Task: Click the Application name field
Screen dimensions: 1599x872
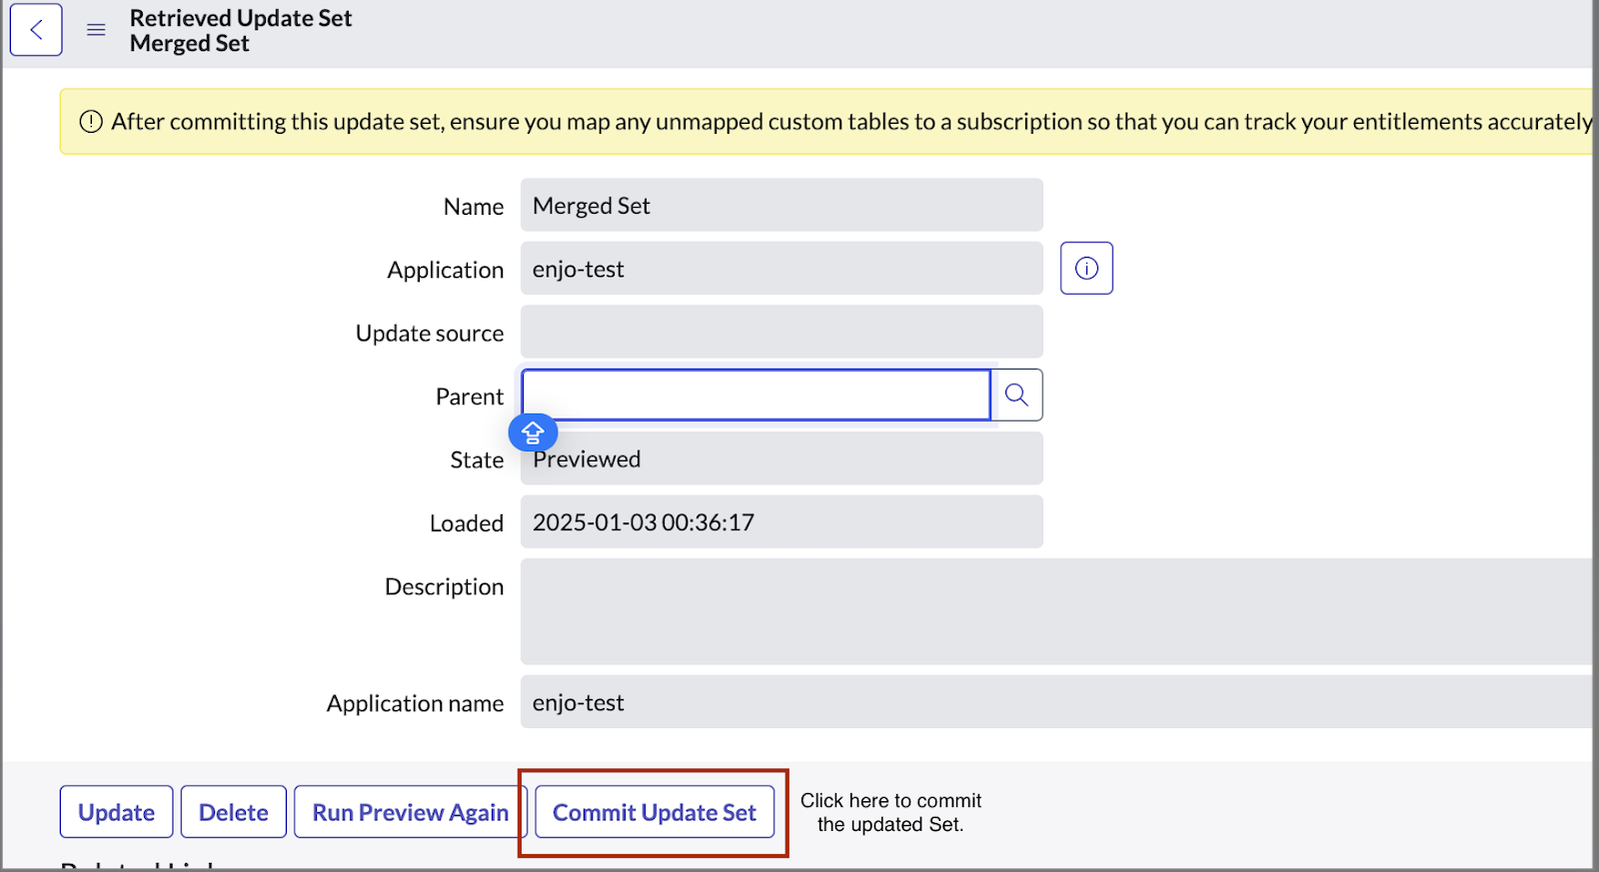Action: [x=1056, y=701]
